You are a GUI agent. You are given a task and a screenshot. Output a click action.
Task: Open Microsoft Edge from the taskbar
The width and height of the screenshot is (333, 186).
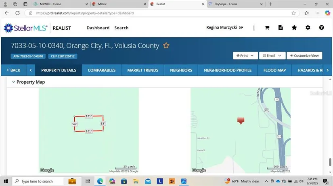point(100,181)
